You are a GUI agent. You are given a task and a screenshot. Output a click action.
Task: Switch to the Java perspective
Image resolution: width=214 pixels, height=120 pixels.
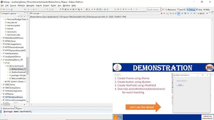tap(199, 10)
